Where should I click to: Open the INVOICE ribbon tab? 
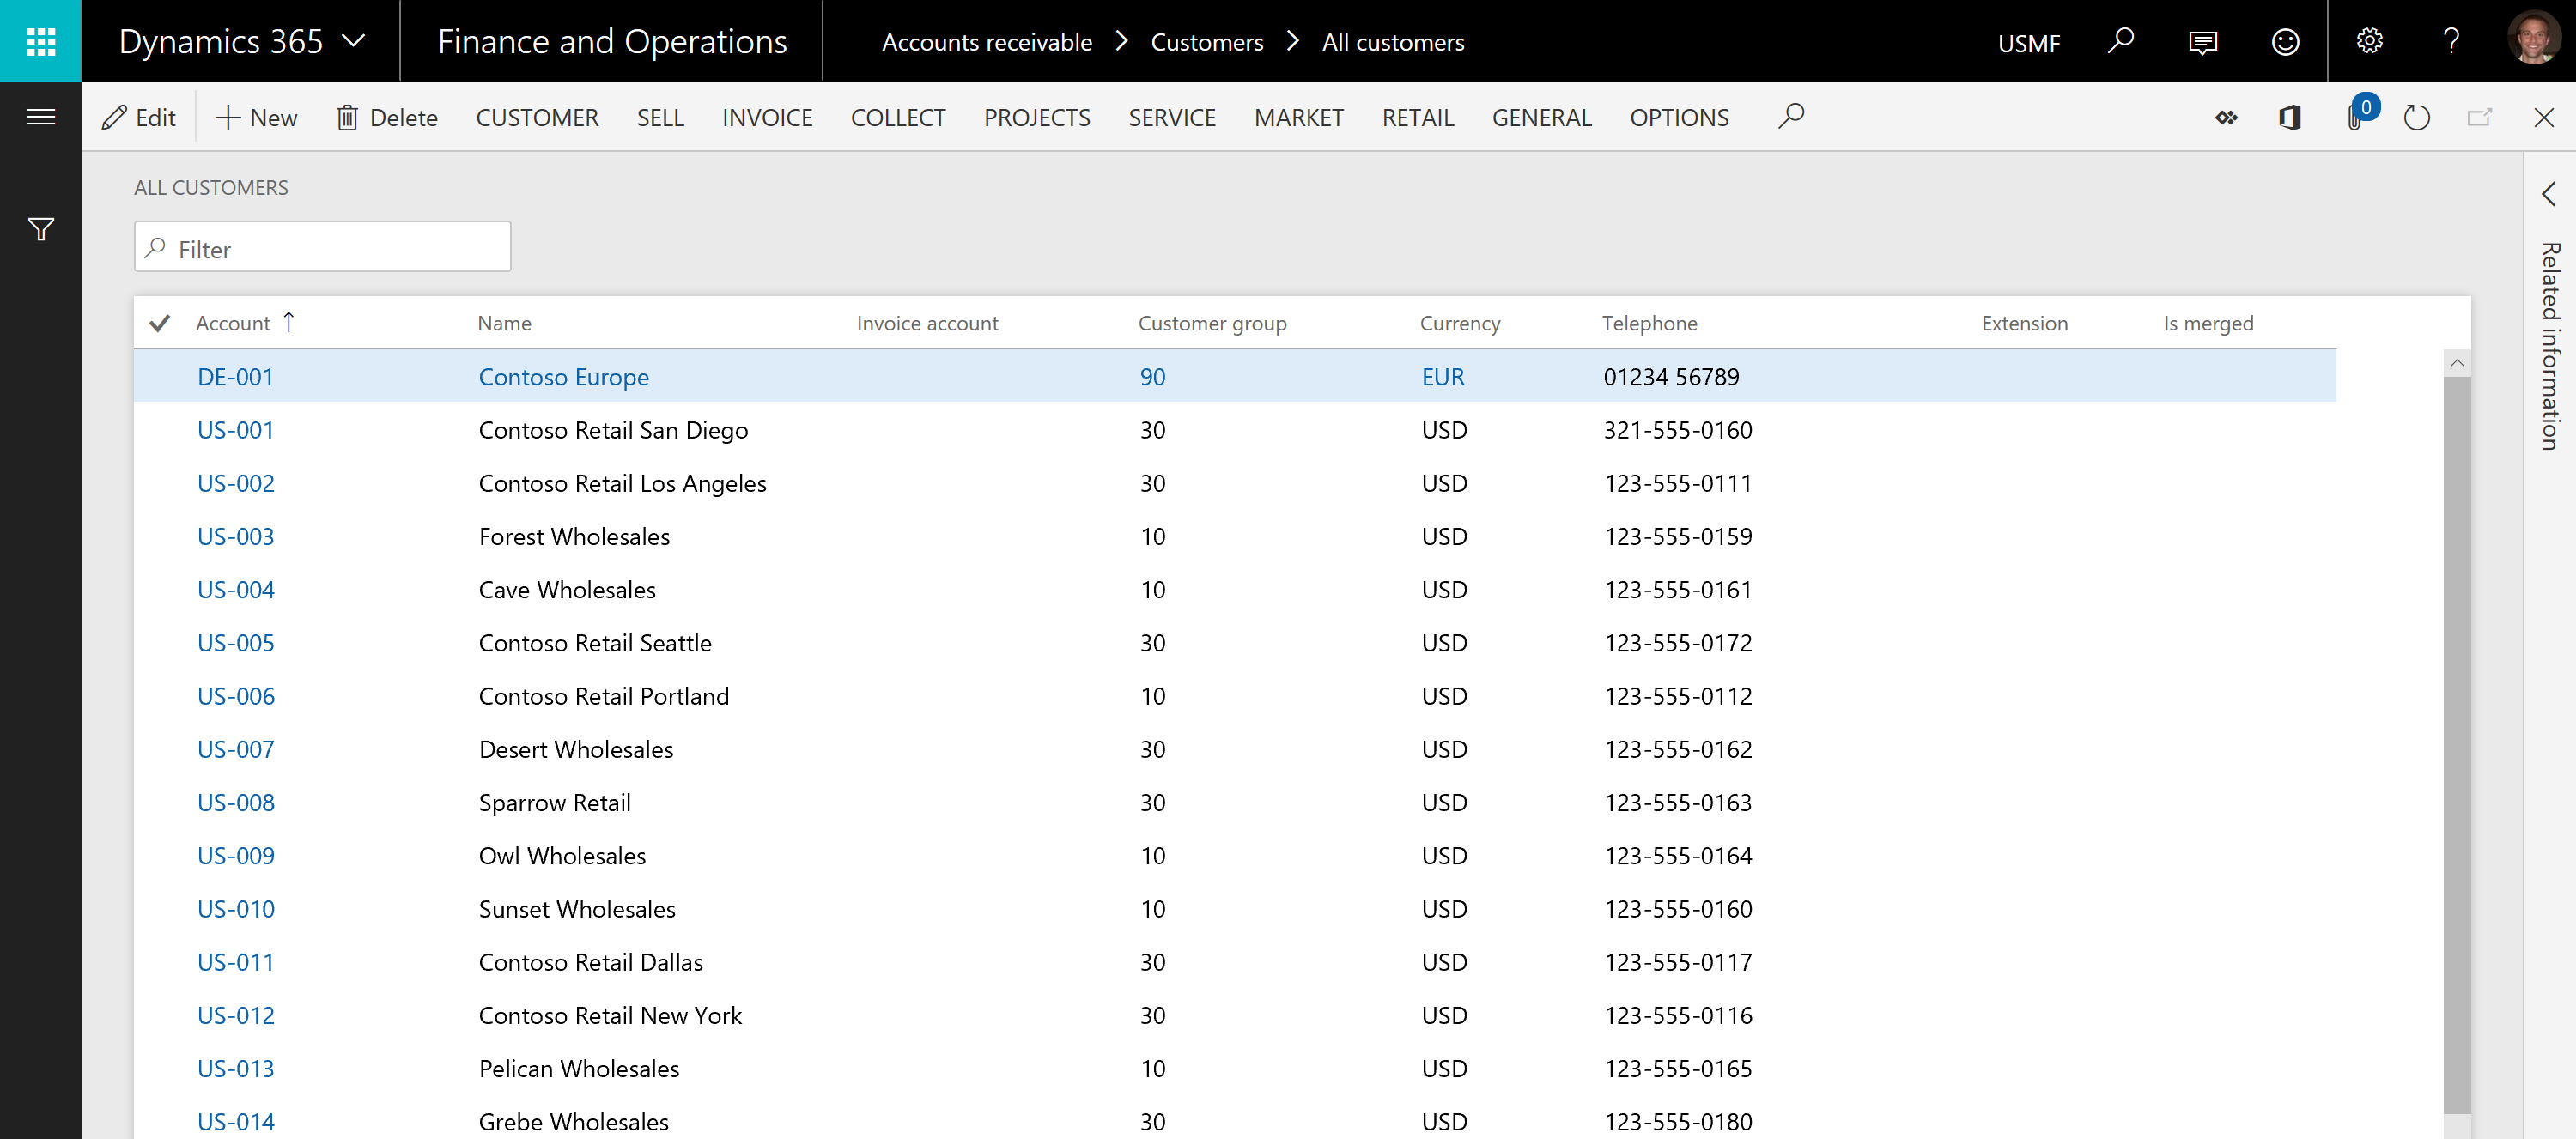766,117
